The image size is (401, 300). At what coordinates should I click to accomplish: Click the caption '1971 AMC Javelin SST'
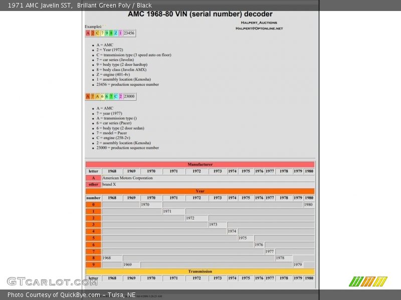pyautogui.click(x=40, y=5)
